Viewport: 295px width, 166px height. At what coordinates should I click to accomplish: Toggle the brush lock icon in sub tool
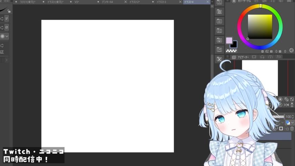[x=9, y=11]
